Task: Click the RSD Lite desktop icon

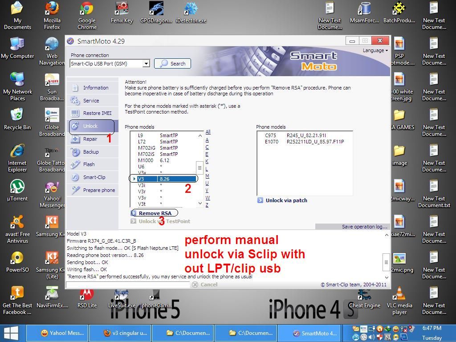Action: (x=87, y=298)
